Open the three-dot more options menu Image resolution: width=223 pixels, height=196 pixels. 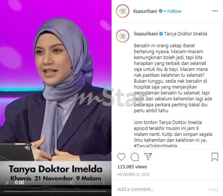click(x=215, y=11)
